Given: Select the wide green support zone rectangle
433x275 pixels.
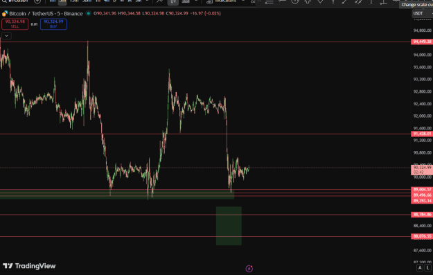Looking at the screenshot, I should [117, 194].
